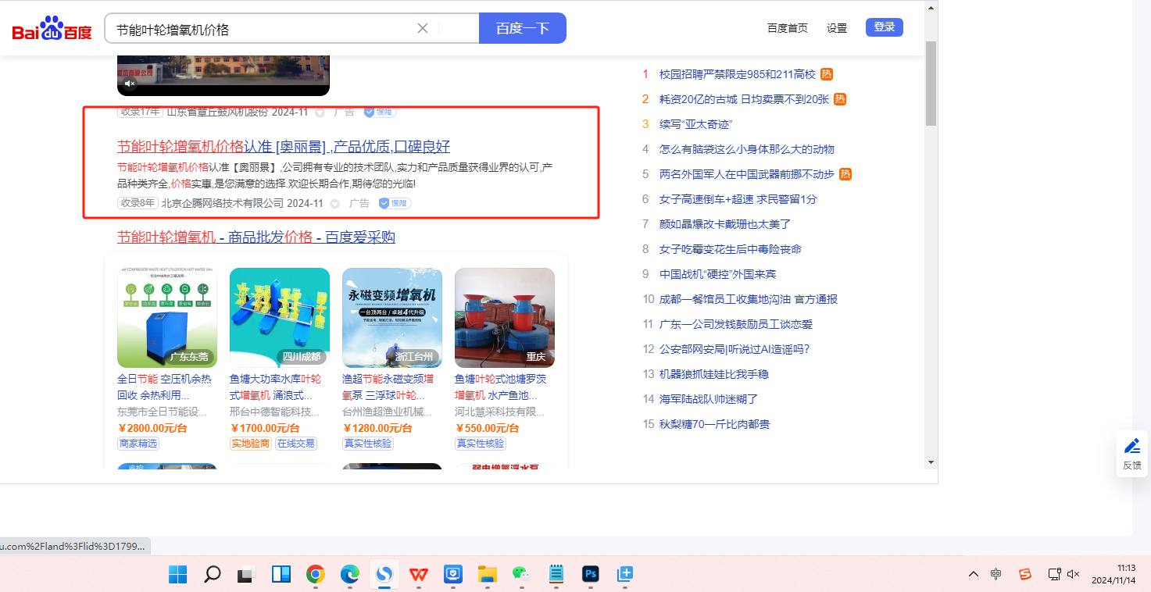Open the 全日节能 空压机余热回收 product title
Viewport: 1151px width, 592px height.
(165, 387)
